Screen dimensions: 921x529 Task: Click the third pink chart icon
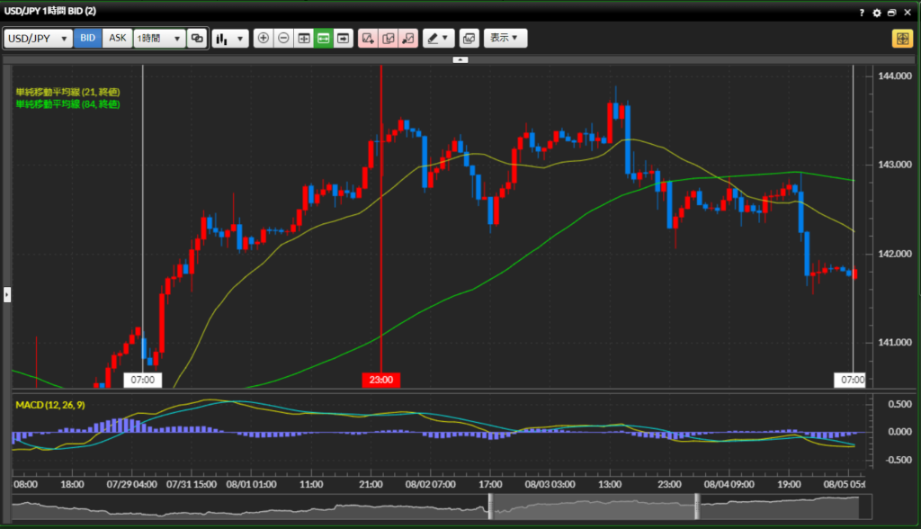tap(408, 39)
